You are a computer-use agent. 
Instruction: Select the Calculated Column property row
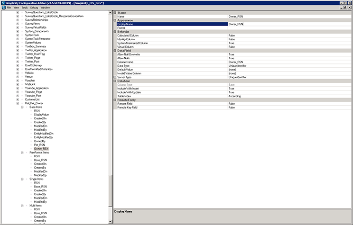pos(234,36)
